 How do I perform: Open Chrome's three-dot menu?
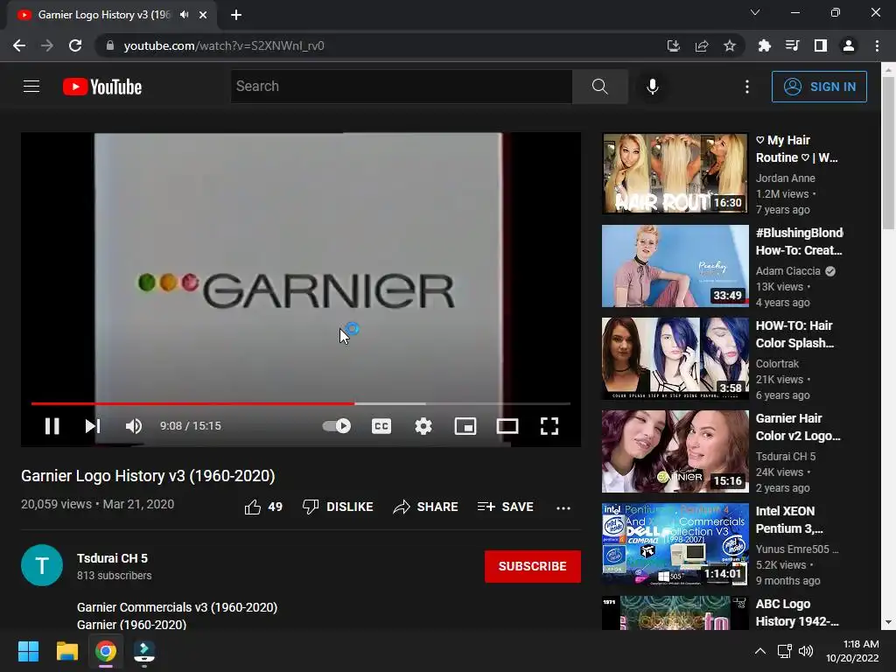877,45
